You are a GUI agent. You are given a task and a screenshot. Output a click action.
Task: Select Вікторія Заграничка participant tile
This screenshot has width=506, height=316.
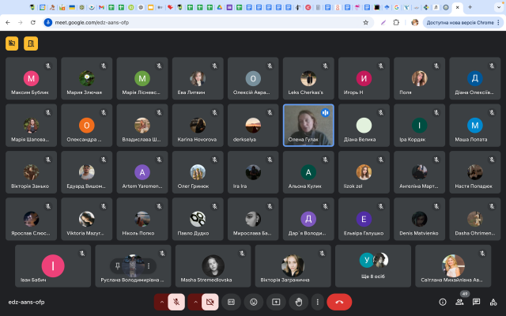(x=293, y=266)
